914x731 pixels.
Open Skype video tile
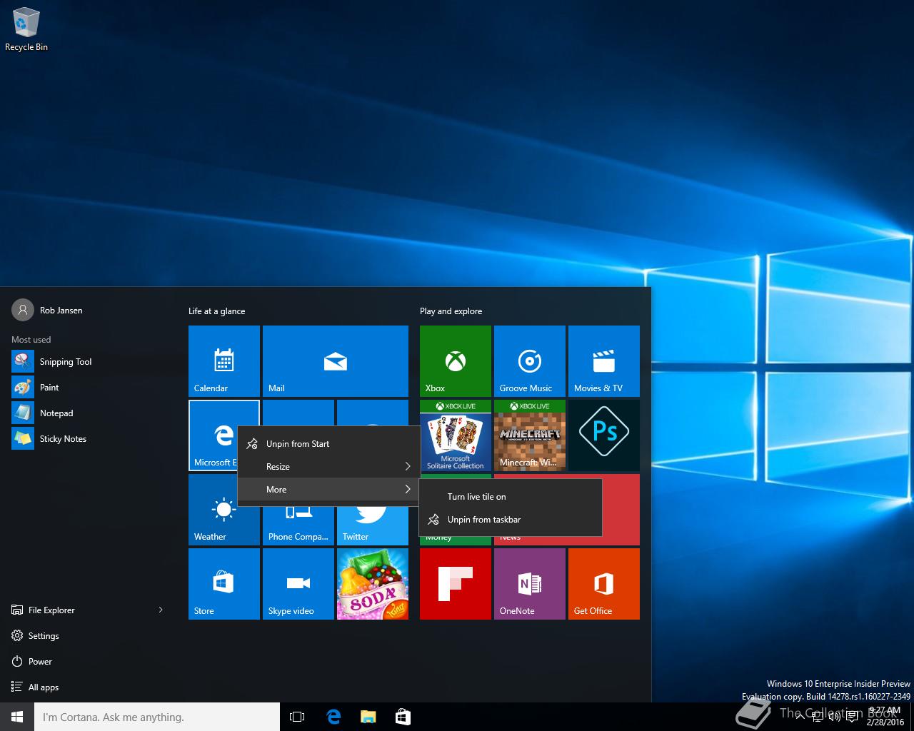pyautogui.click(x=298, y=583)
